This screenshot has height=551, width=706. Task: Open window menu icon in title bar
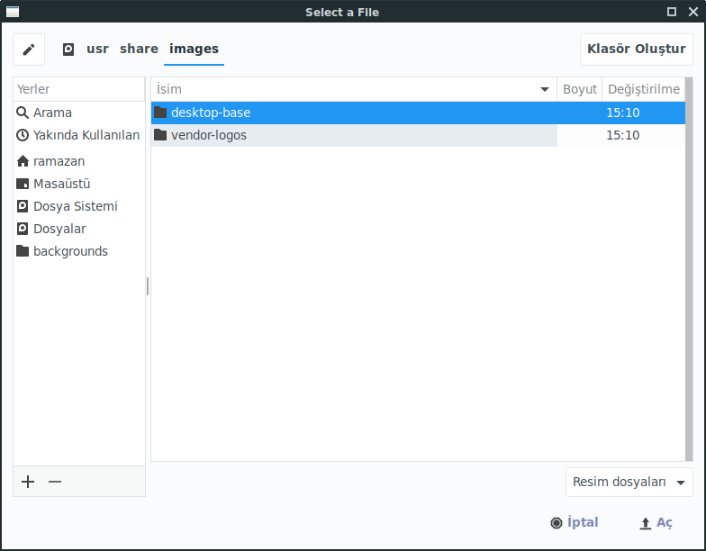pyautogui.click(x=13, y=12)
